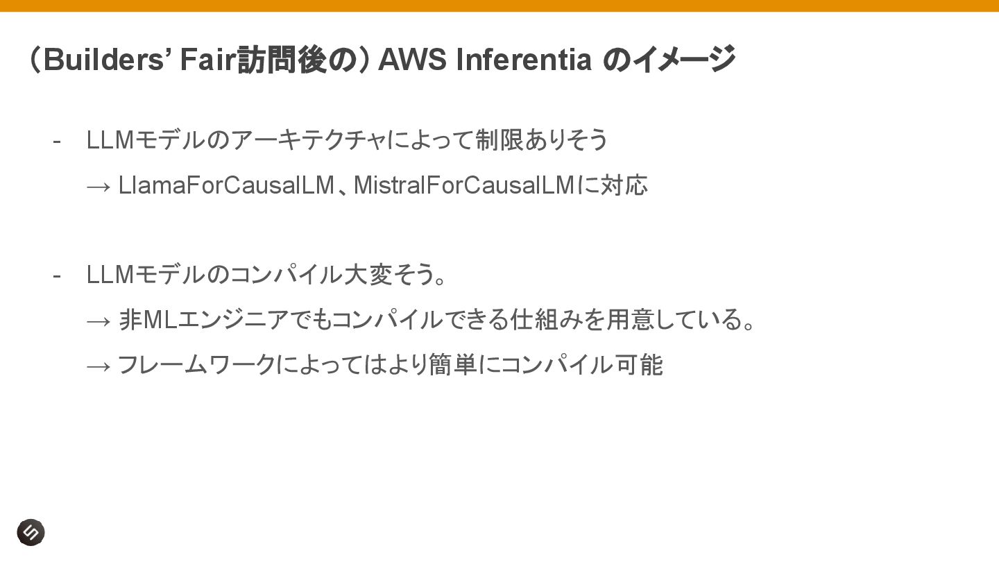999x562 pixels.
Task: Click "のイメージ" at the end of the title
Action: (669, 60)
